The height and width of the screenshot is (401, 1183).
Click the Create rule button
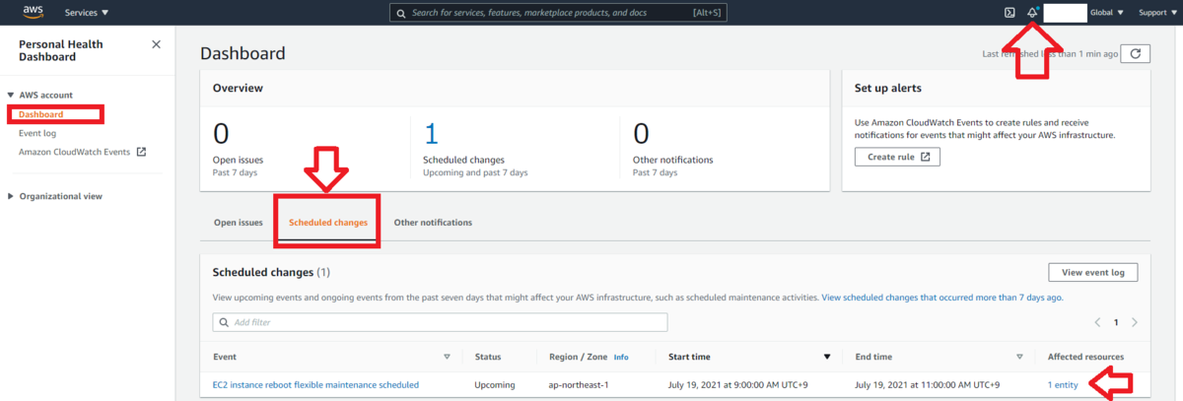point(897,157)
